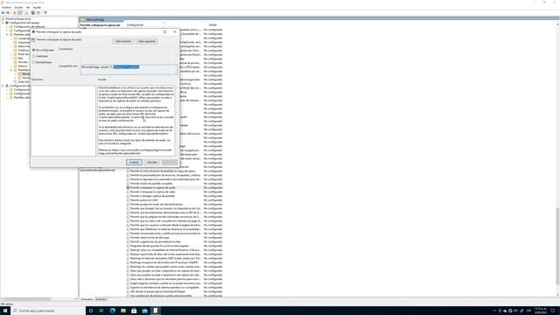This screenshot has height=315, width=560.
Task: Expand 'Plantillas administrativas' under Configuración de usuario
Action: (x=7, y=97)
